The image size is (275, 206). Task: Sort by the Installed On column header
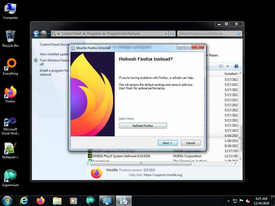tap(231, 74)
